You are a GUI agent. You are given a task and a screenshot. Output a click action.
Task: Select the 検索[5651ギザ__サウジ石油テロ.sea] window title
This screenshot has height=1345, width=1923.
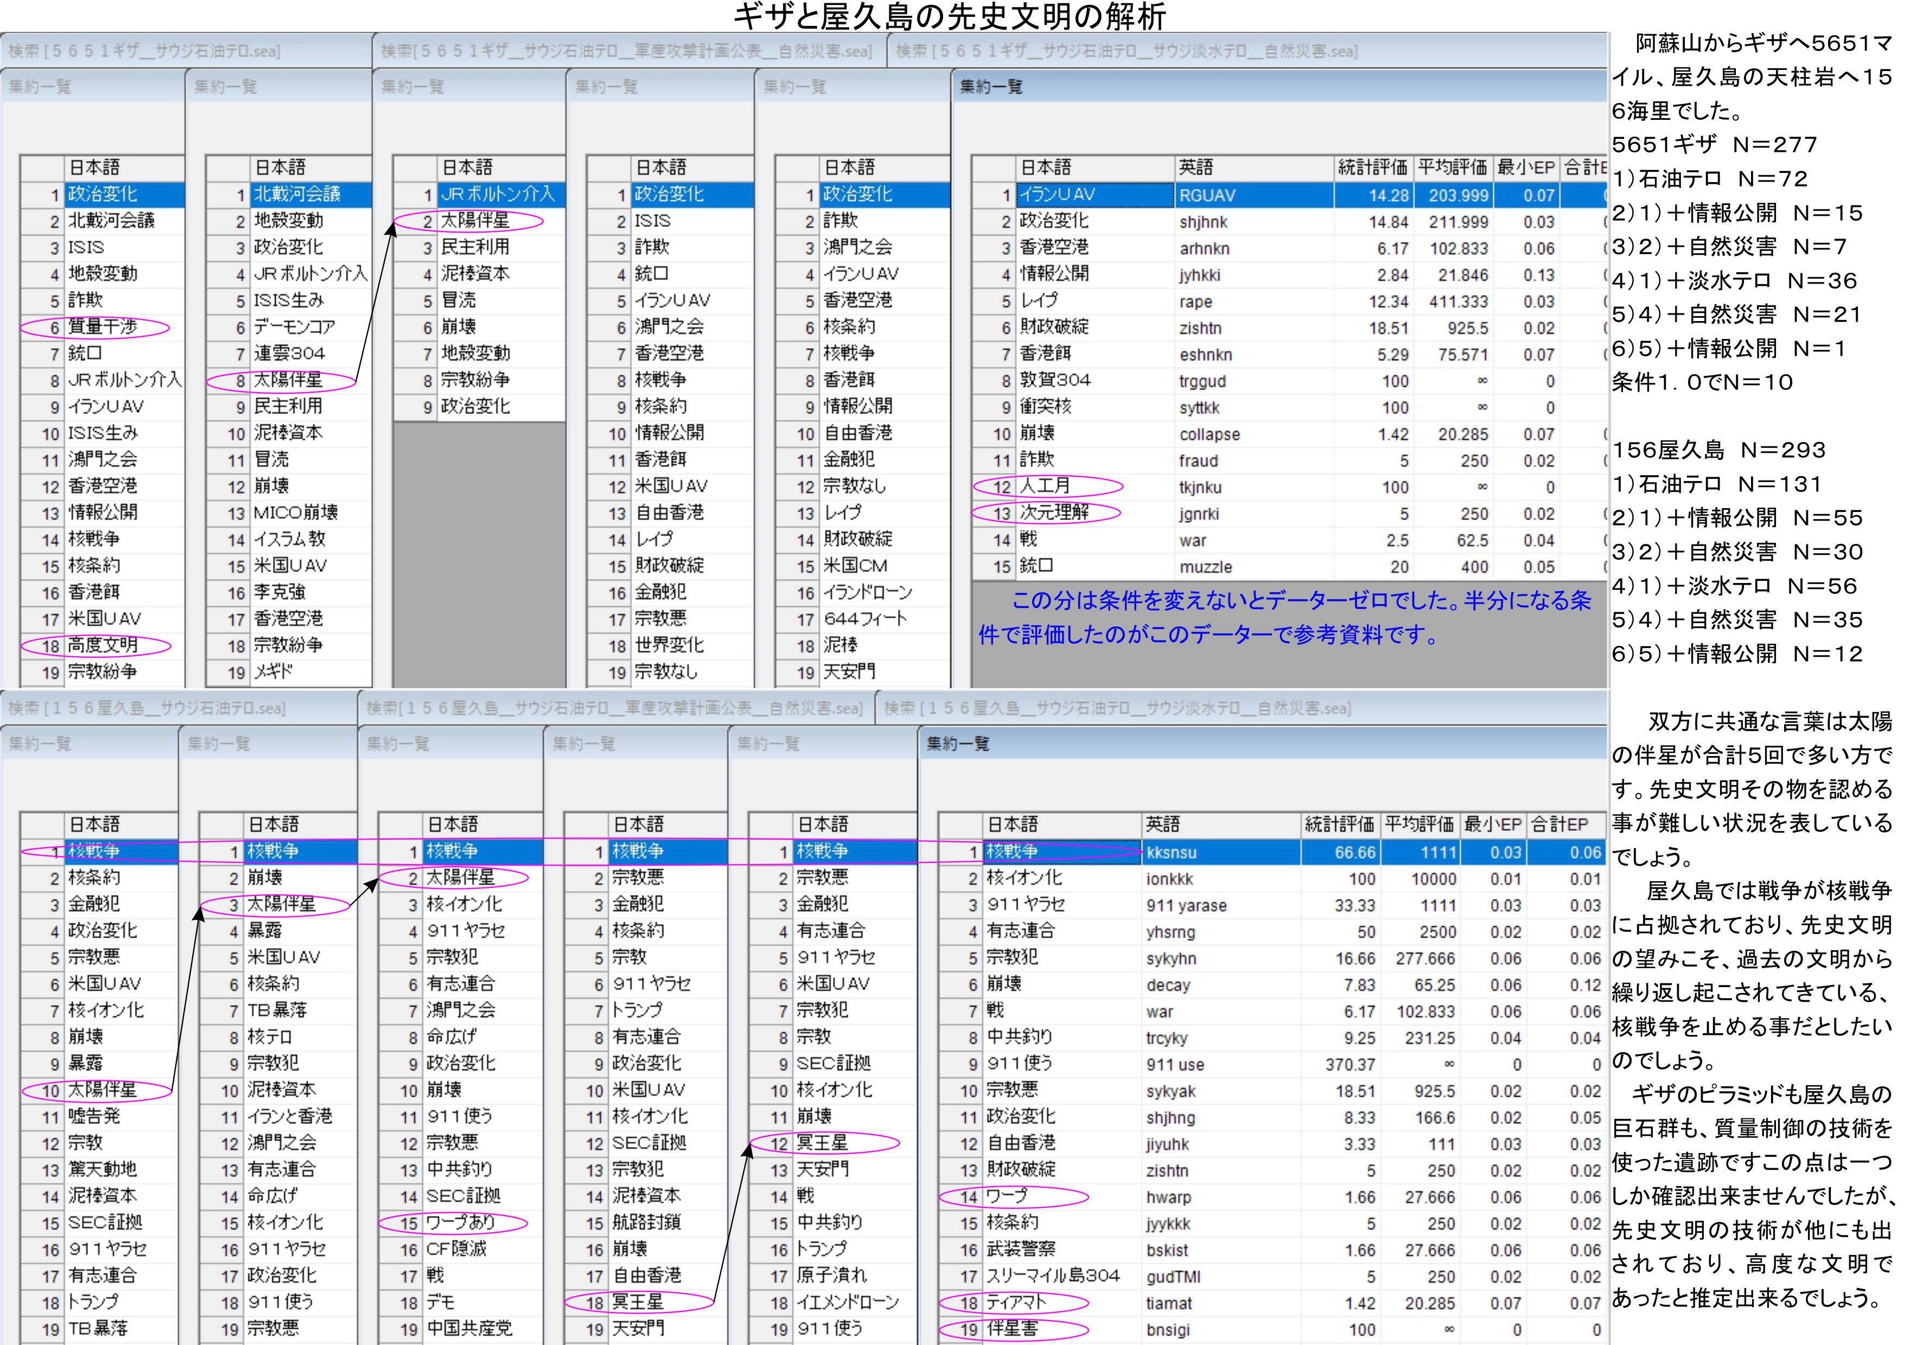(x=144, y=52)
